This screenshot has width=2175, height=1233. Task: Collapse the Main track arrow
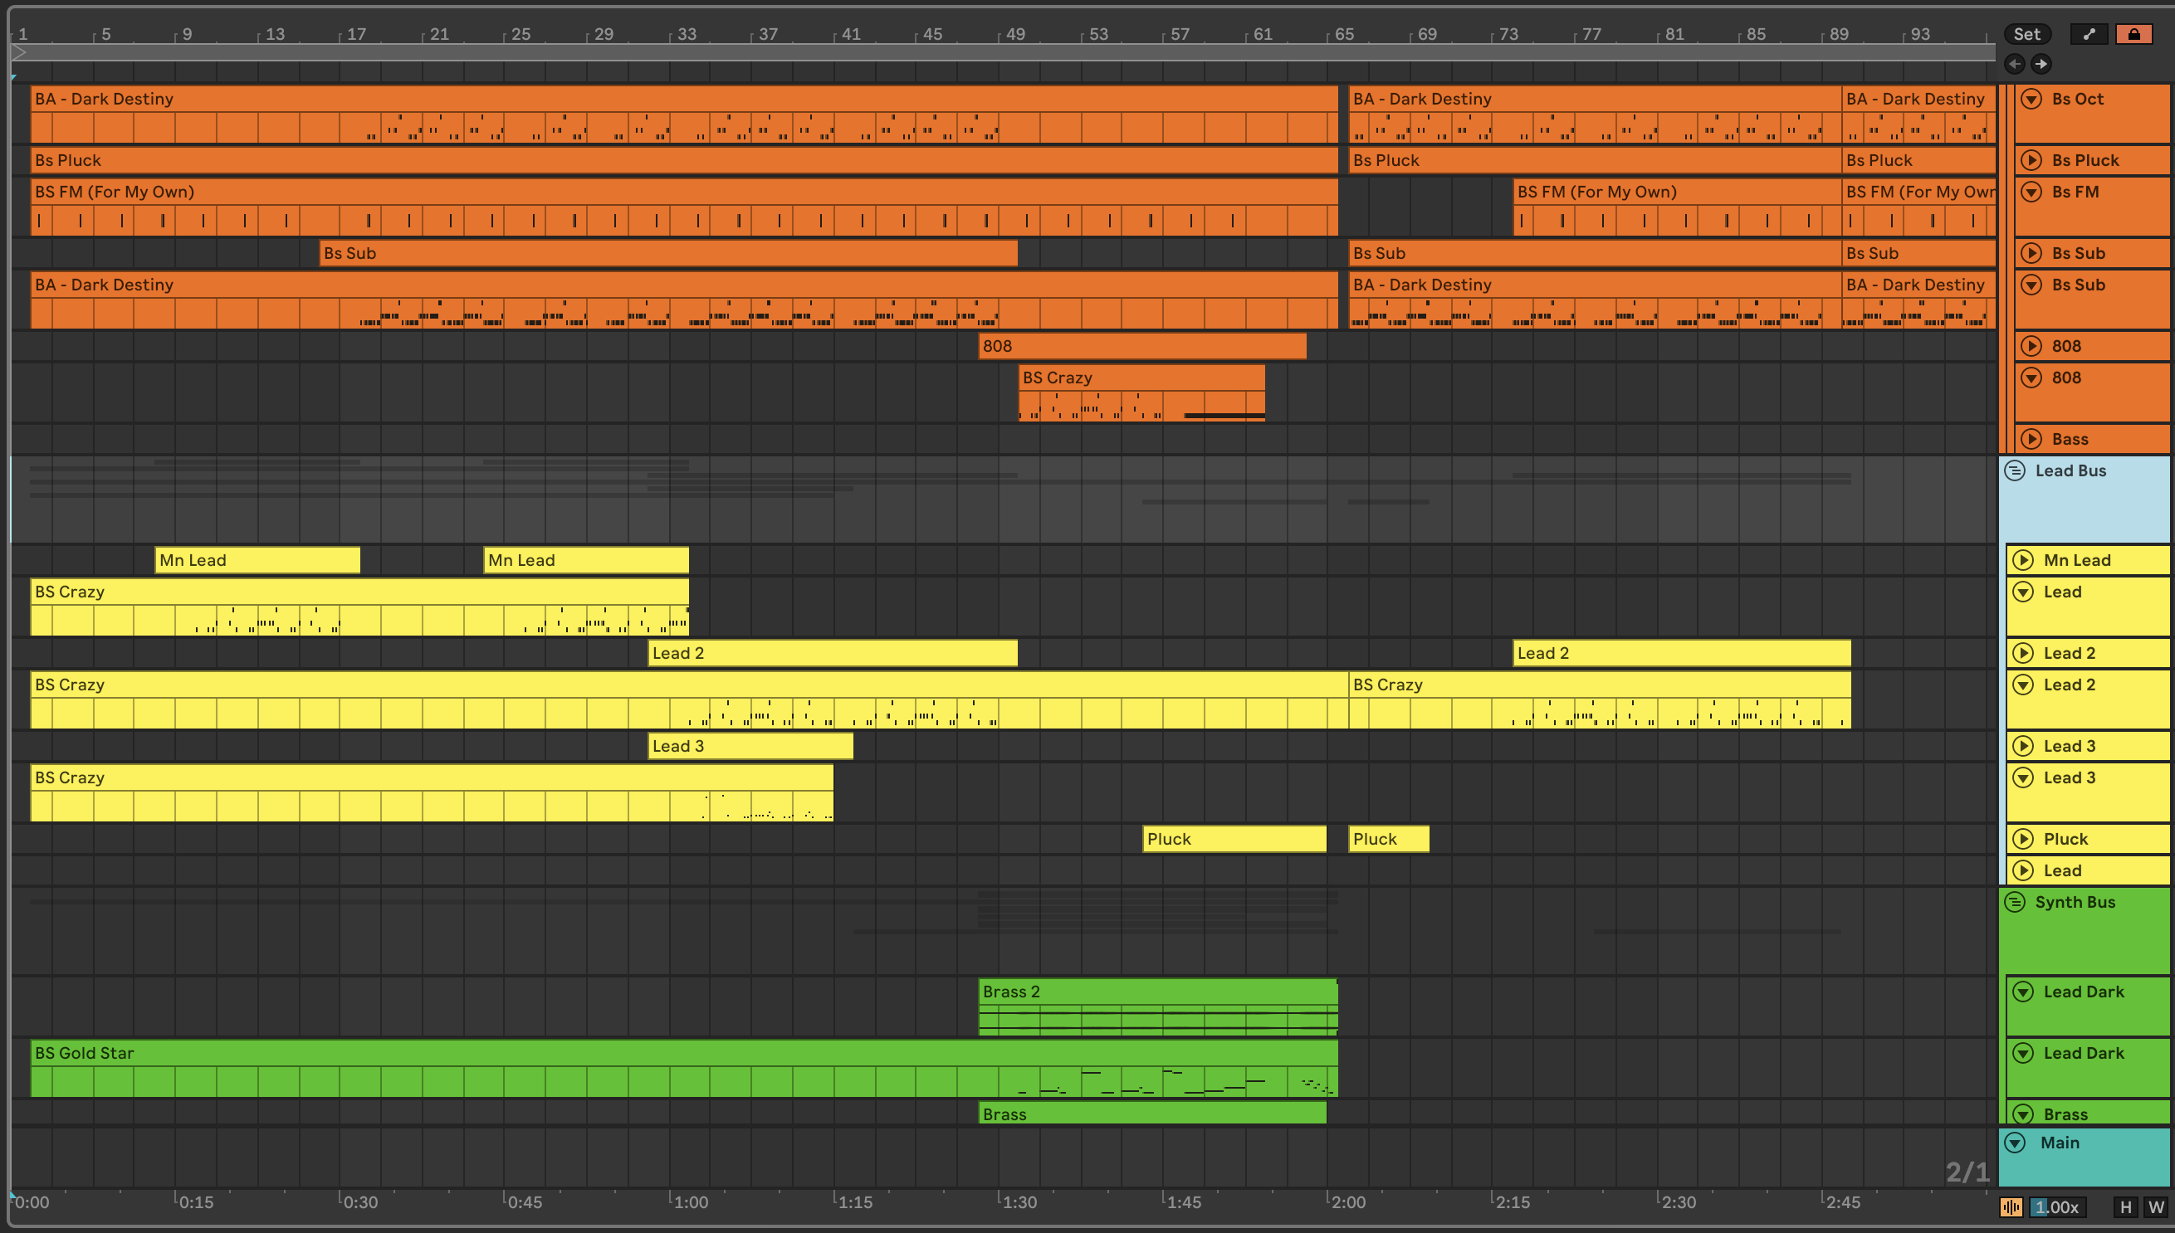pos(2015,1143)
